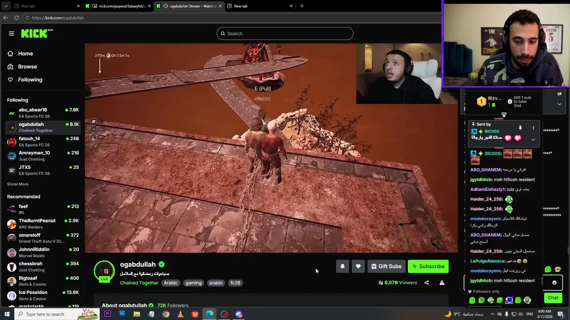Open TheBurntPeanut channel in Recommended
Image resolution: width=570 pixels, height=320 pixels.
point(43,224)
